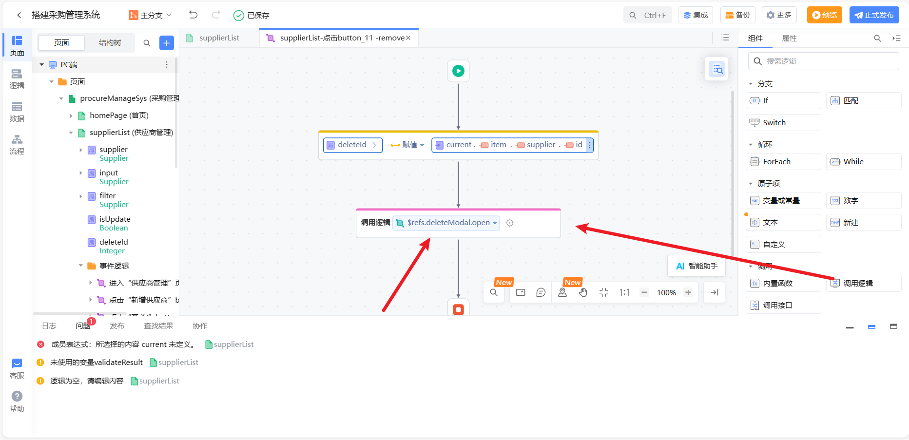
Task: Switch to the 属性 panel tab
Action: click(790, 38)
